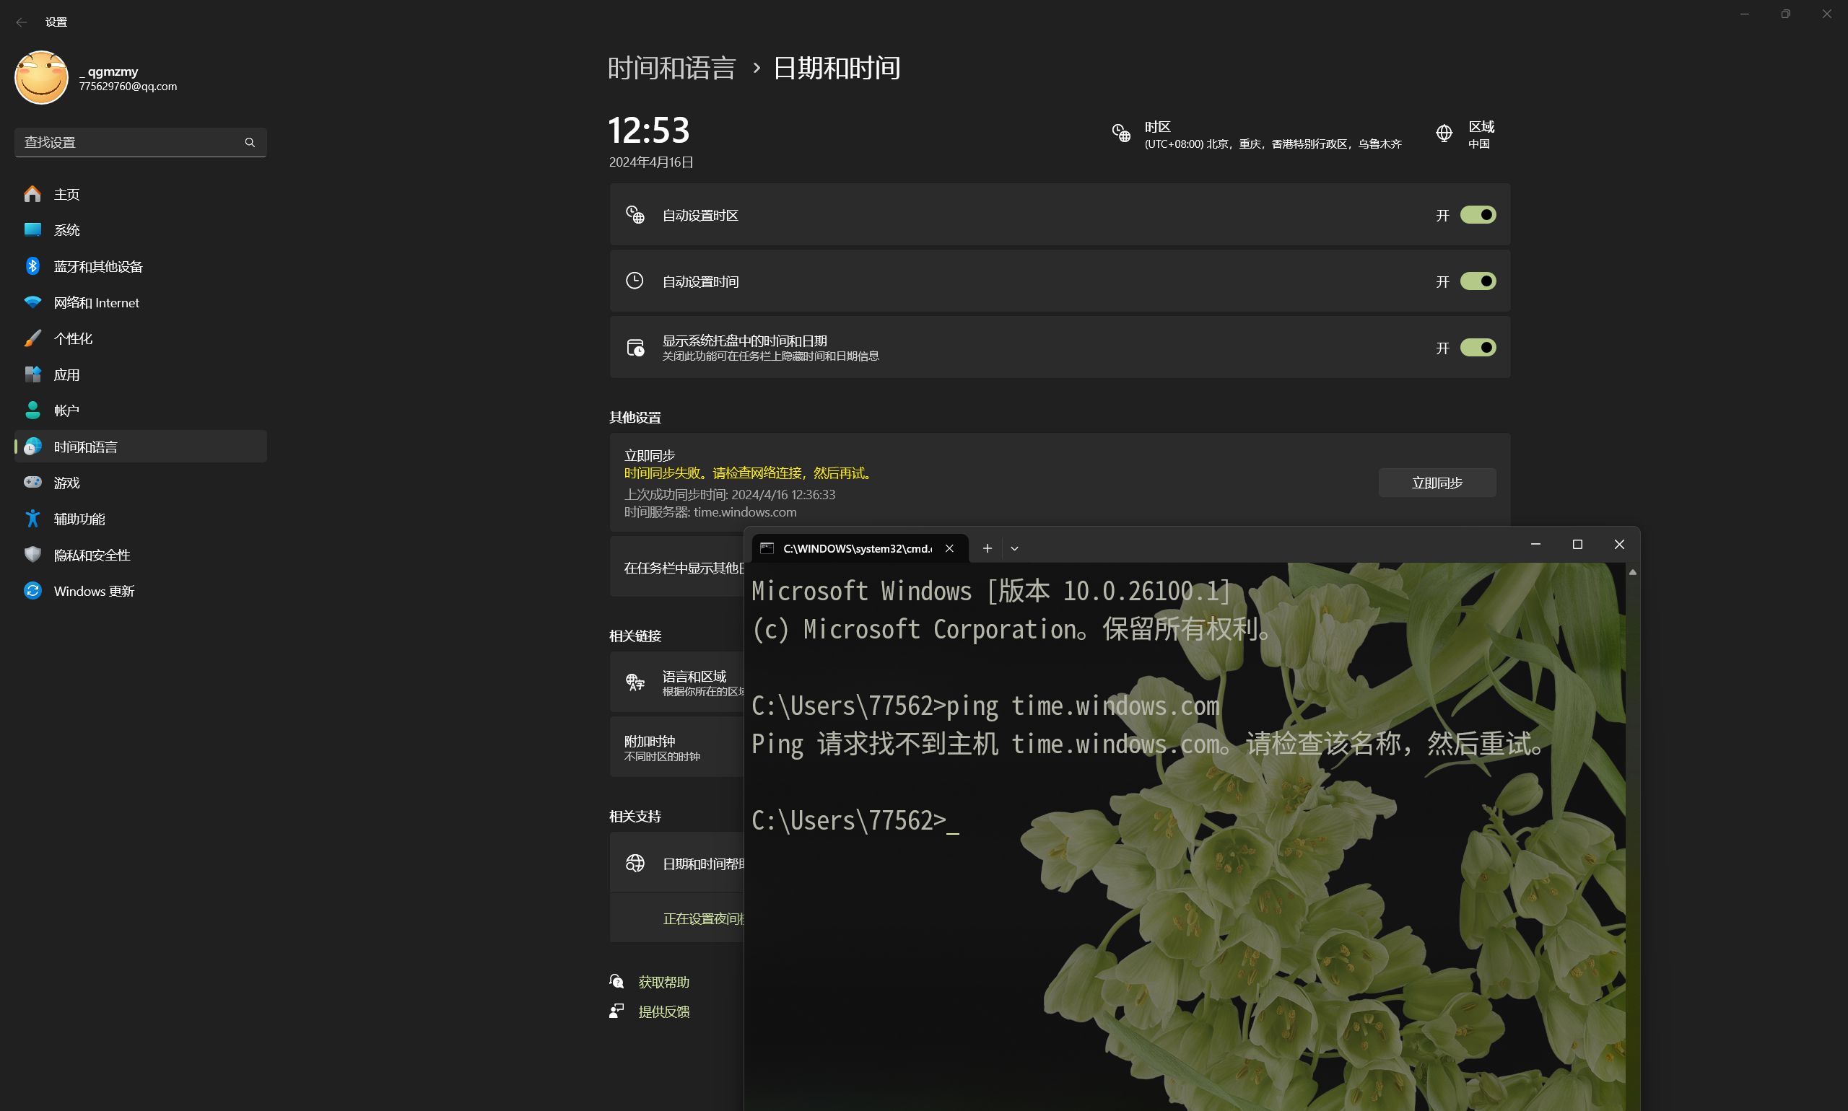This screenshot has height=1111, width=1848.
Task: Click the time server text time.windows.com
Action: [744, 512]
